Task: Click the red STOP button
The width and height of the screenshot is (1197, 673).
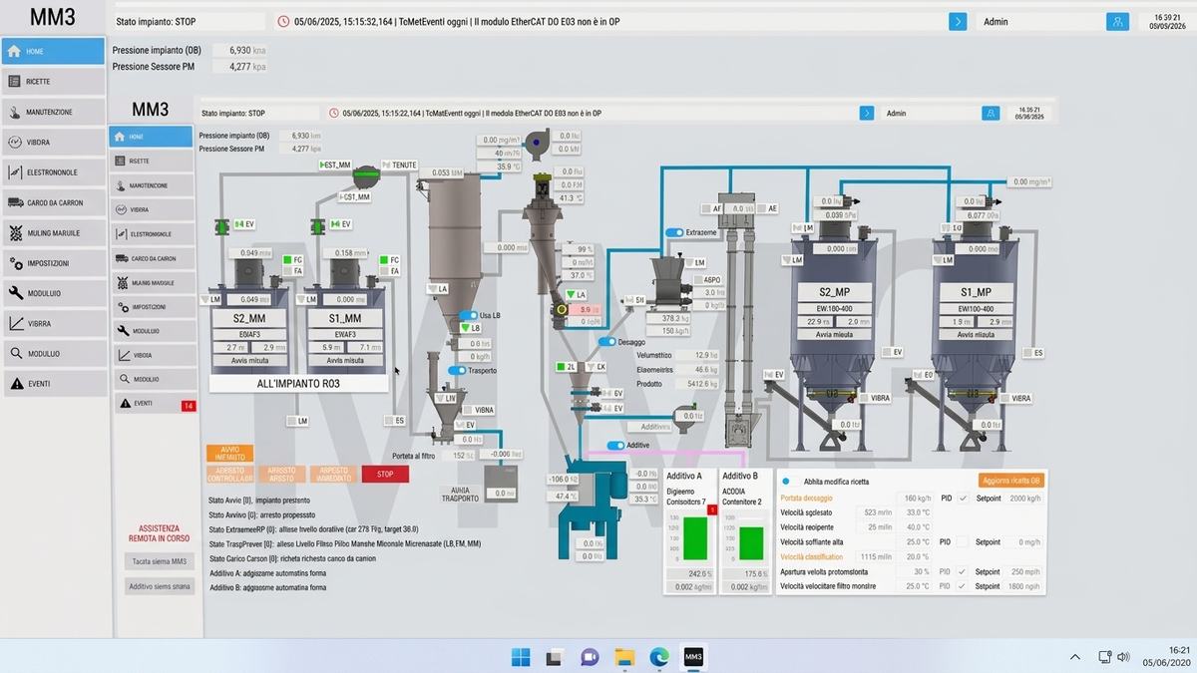Action: [385, 475]
